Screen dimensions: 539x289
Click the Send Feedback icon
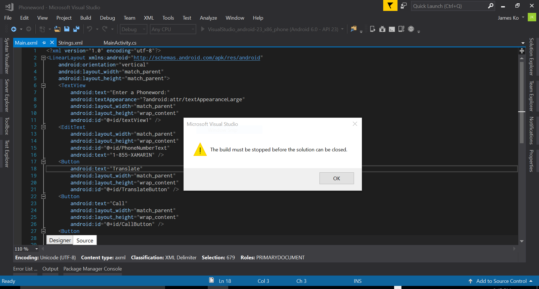404,6
